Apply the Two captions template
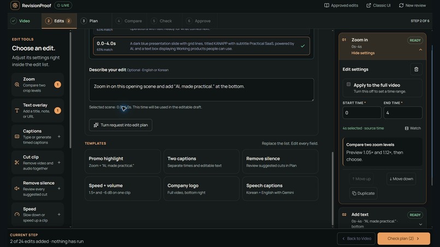 click(x=201, y=161)
